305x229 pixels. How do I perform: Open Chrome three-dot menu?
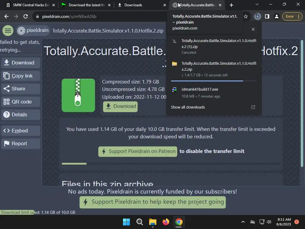(x=299, y=17)
